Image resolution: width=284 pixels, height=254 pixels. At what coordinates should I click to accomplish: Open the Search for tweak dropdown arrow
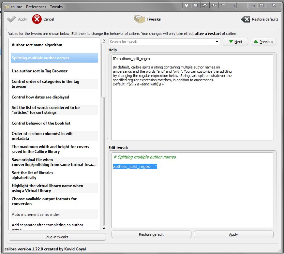pyautogui.click(x=217, y=42)
